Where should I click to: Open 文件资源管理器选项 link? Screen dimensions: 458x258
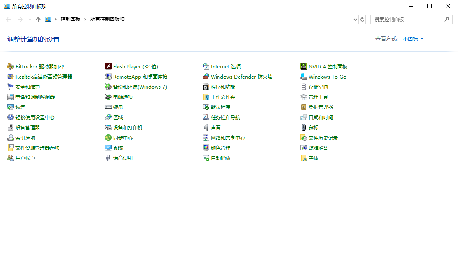(x=37, y=148)
